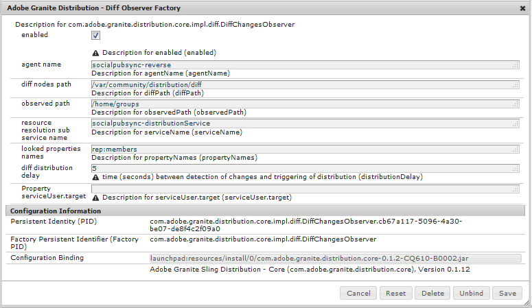Edit the resource resolution sub service name field
Image resolution: width=532 pixels, height=308 pixels.
click(x=305, y=123)
